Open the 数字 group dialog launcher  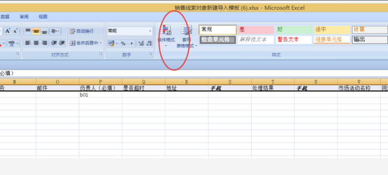pos(151,53)
